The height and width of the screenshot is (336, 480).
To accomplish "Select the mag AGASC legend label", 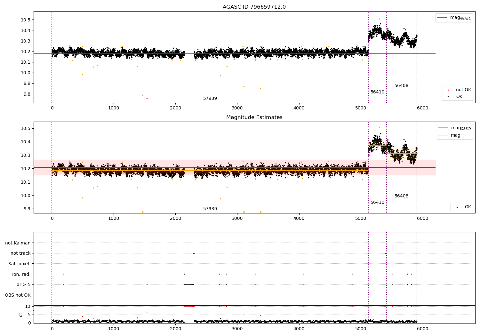I will 460,18.
